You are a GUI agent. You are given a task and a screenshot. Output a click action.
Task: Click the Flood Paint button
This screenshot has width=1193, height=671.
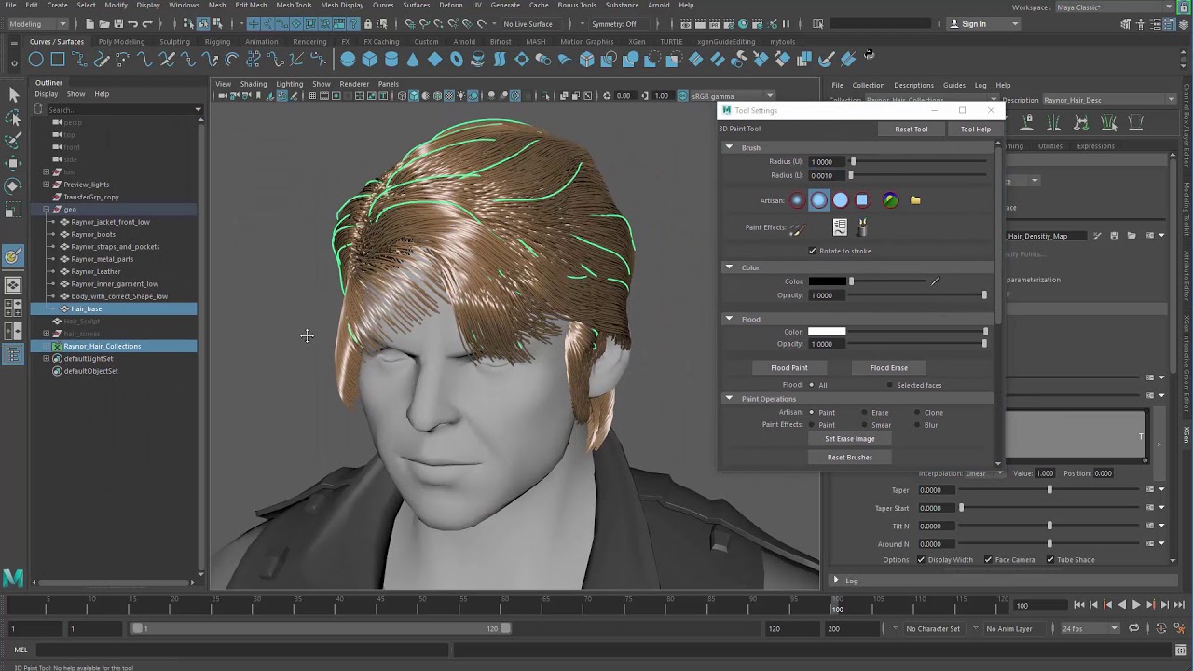(x=789, y=367)
